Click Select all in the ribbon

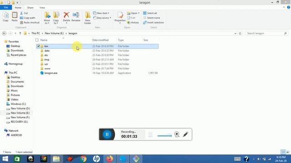click(x=150, y=13)
